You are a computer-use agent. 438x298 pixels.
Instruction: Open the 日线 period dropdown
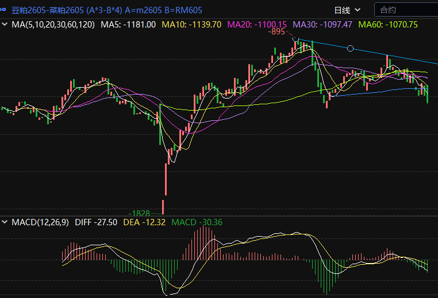[348, 10]
